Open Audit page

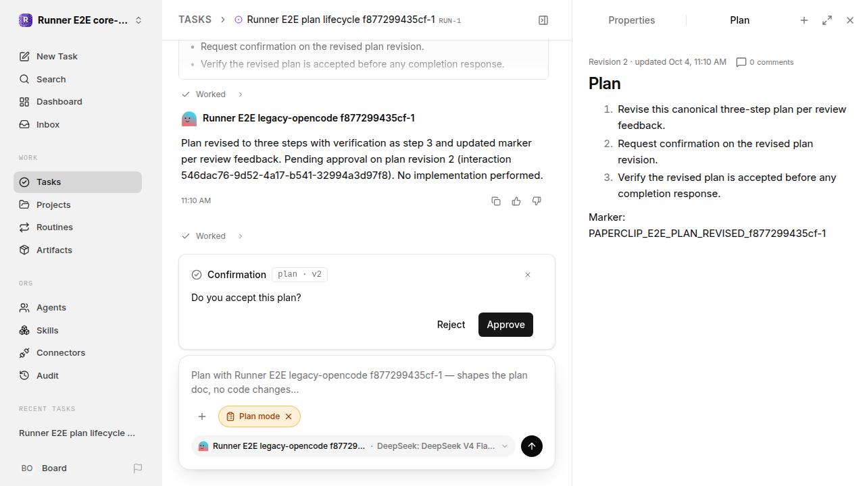[78, 375]
